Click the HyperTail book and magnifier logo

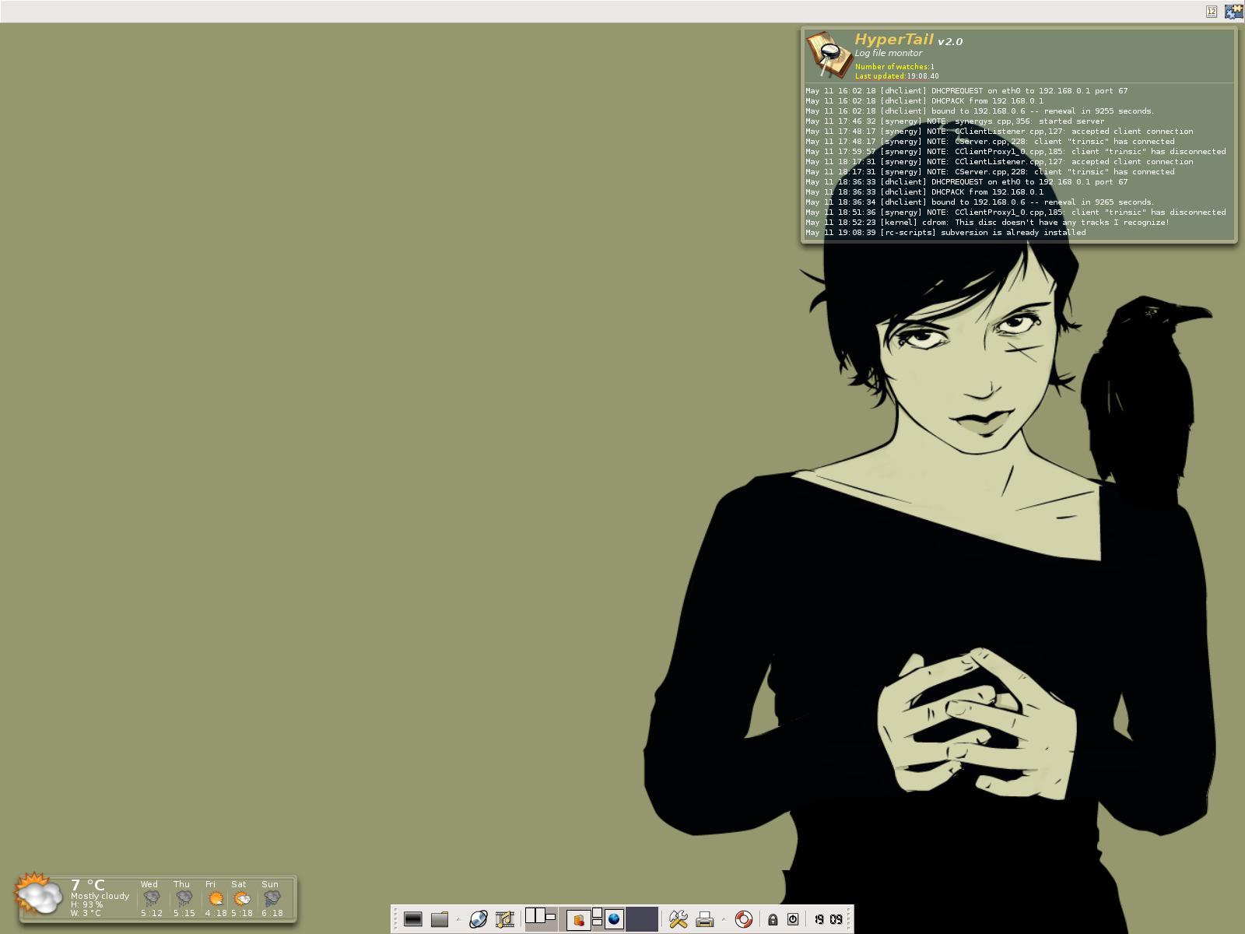[x=829, y=54]
